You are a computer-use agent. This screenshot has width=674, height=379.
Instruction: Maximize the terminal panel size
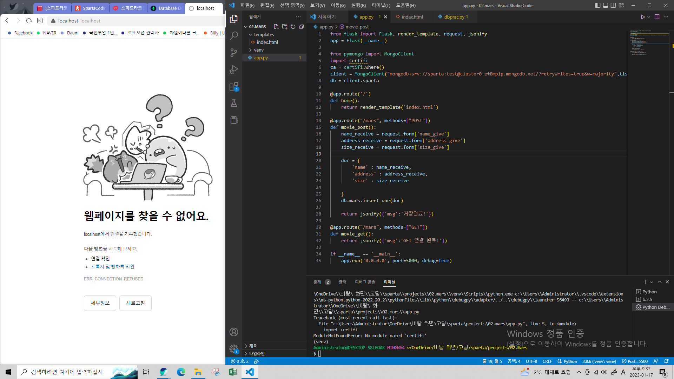point(660,282)
